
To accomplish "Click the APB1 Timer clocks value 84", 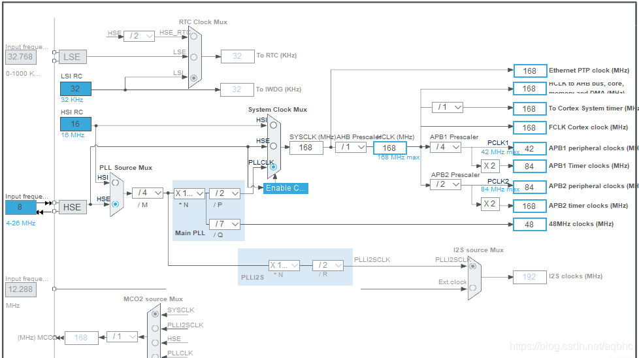I will pos(530,166).
